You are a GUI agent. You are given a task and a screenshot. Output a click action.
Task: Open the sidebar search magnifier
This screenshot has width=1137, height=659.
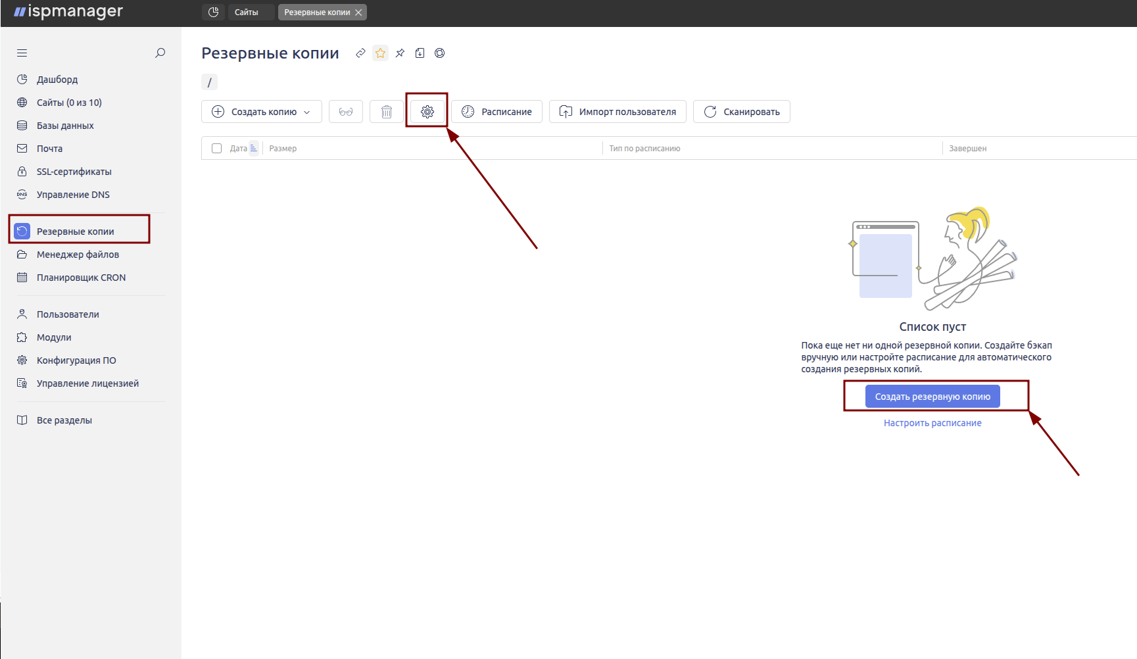point(160,53)
